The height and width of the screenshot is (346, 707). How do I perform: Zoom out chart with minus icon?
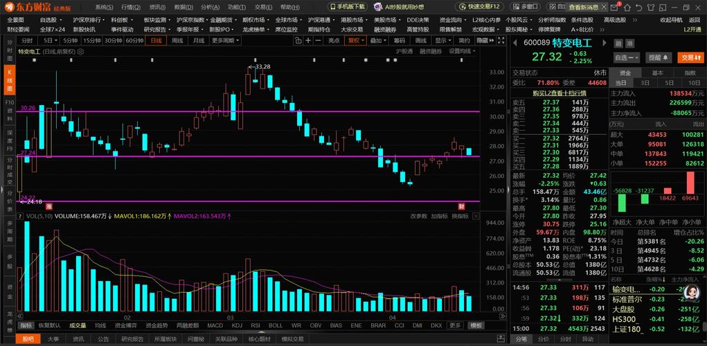319,41
